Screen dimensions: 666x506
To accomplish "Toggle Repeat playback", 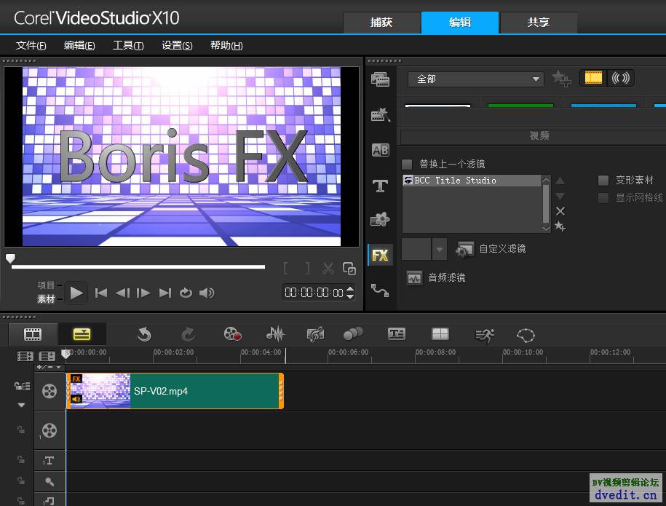I will pos(186,293).
